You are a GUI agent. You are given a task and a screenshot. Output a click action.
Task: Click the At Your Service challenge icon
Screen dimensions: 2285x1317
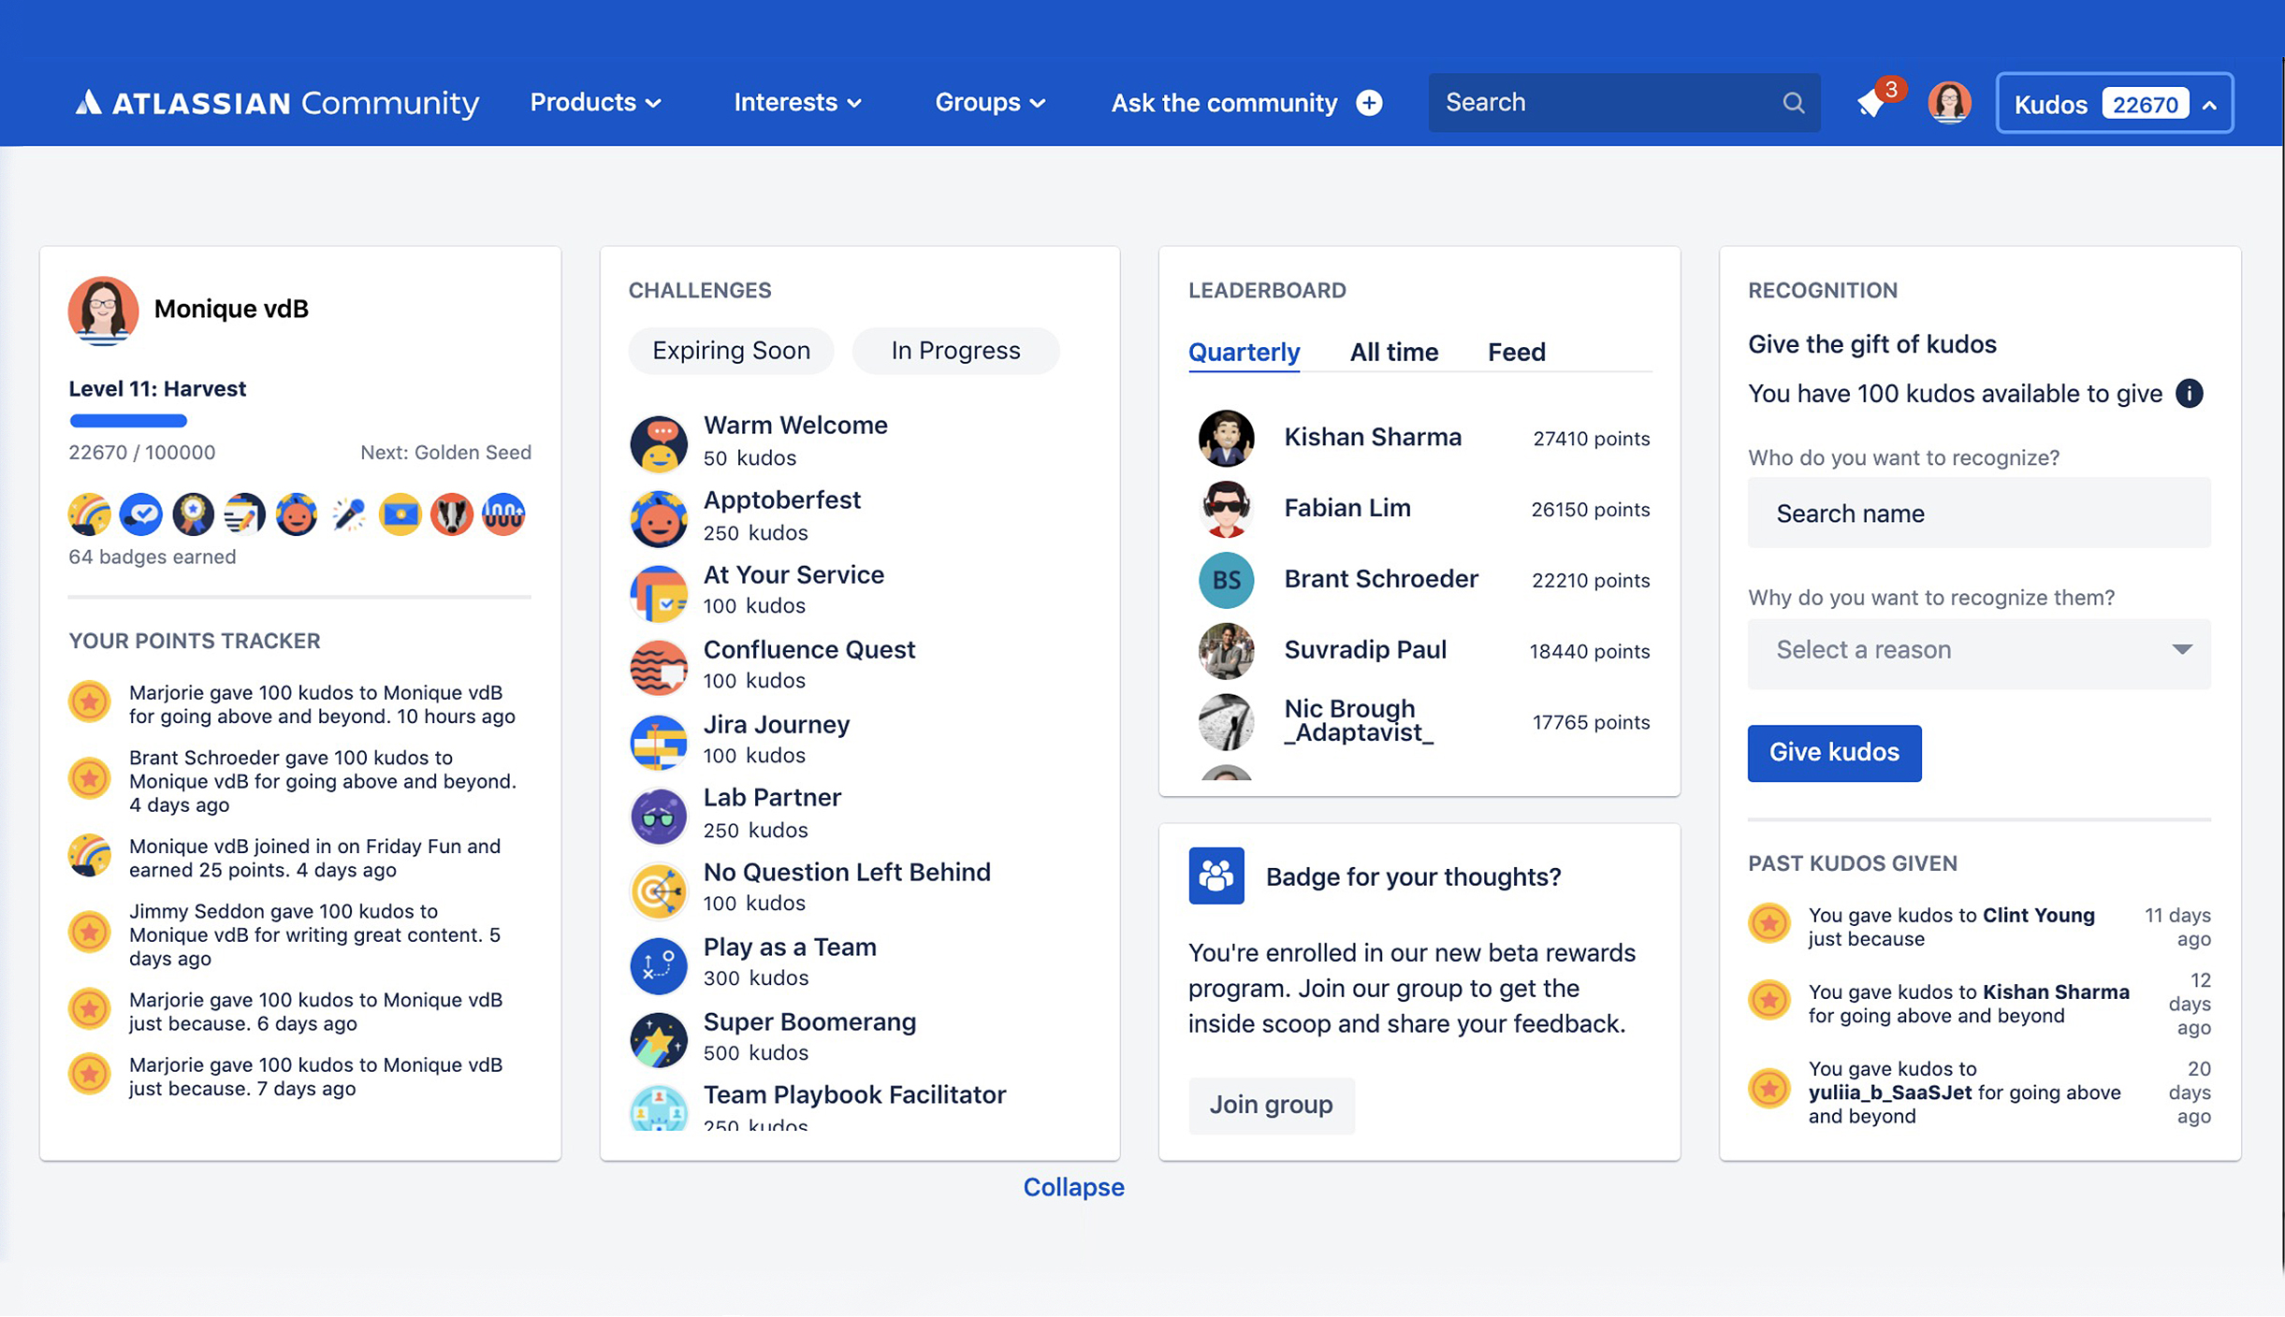pos(658,592)
